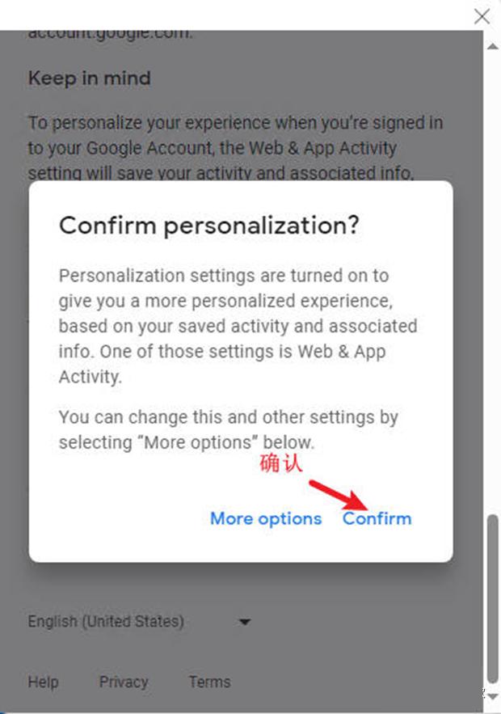Click the 'Confirm personalization?' dialog title

pyautogui.click(x=209, y=226)
